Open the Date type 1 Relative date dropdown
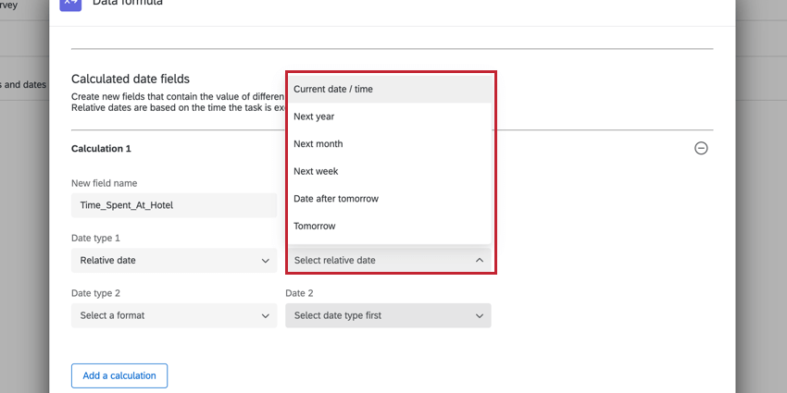This screenshot has width=787, height=393. (173, 261)
